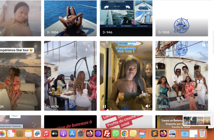Screen dimensions: 214x140
Task: Open the video with 1004 views
Action: pyautogui.click(x=70, y=17)
